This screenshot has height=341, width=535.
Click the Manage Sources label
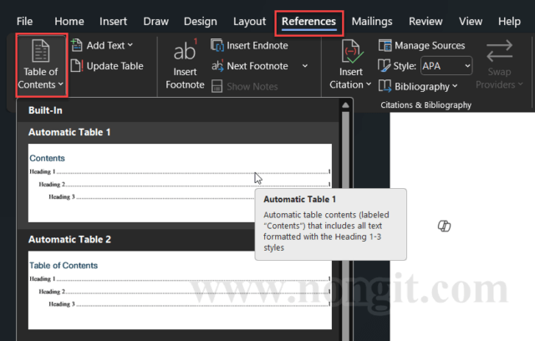point(430,45)
